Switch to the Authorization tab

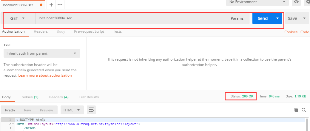[13, 31]
